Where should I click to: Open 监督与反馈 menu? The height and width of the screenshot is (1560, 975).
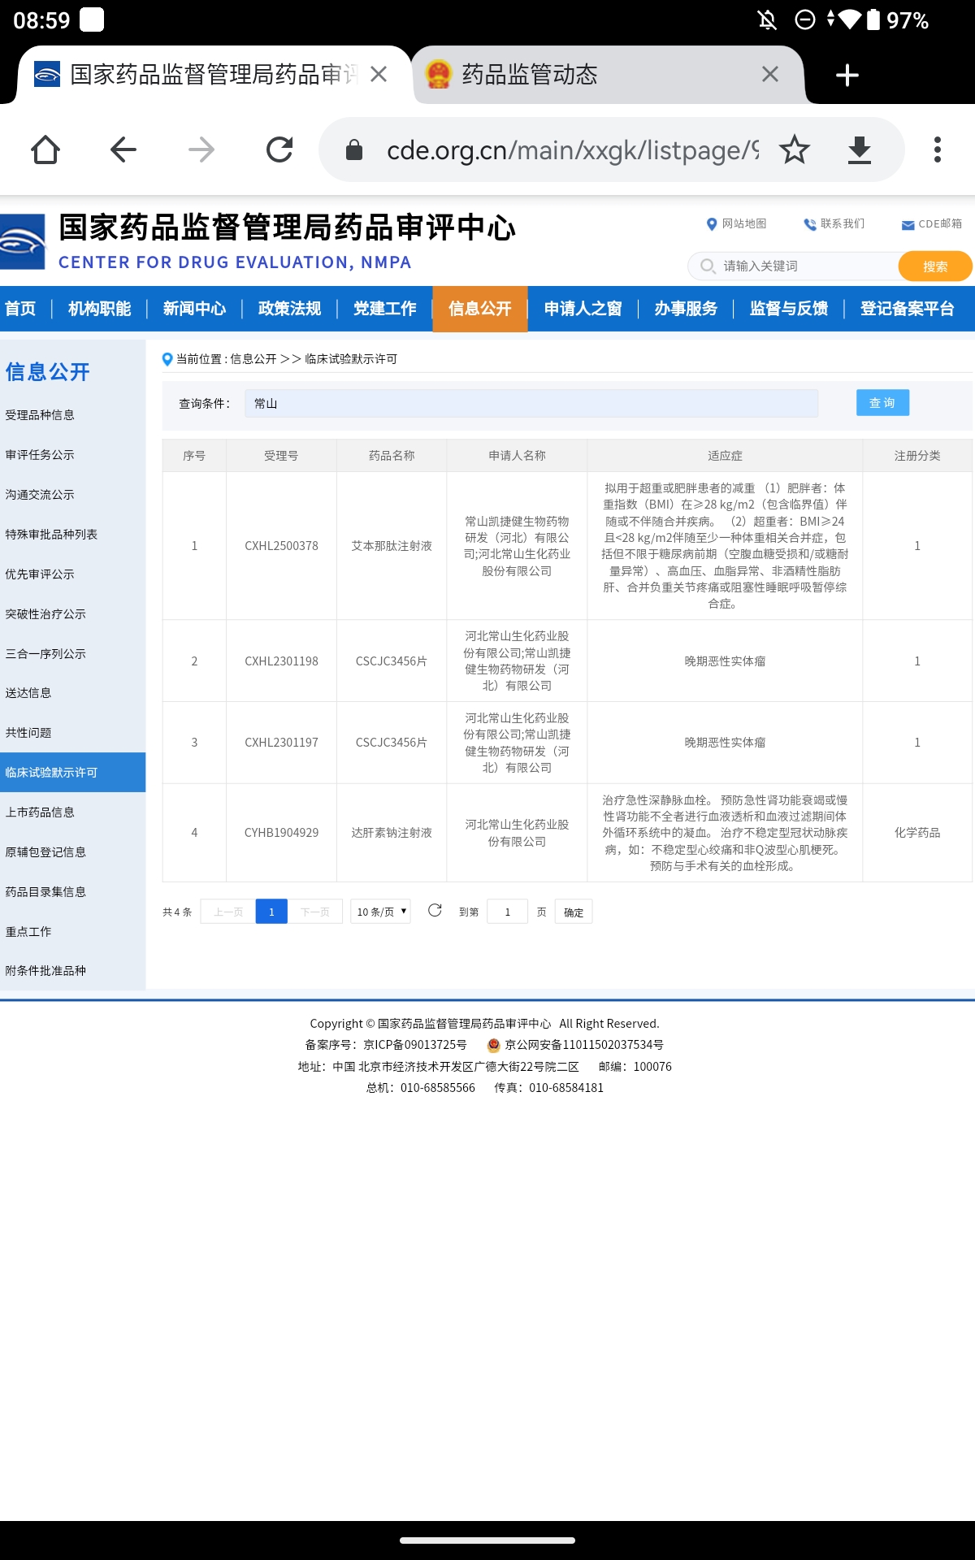pyautogui.click(x=788, y=309)
